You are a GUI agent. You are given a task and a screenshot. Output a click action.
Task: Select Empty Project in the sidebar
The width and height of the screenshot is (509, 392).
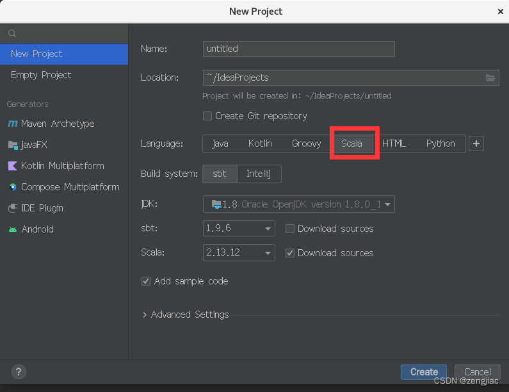64,75
